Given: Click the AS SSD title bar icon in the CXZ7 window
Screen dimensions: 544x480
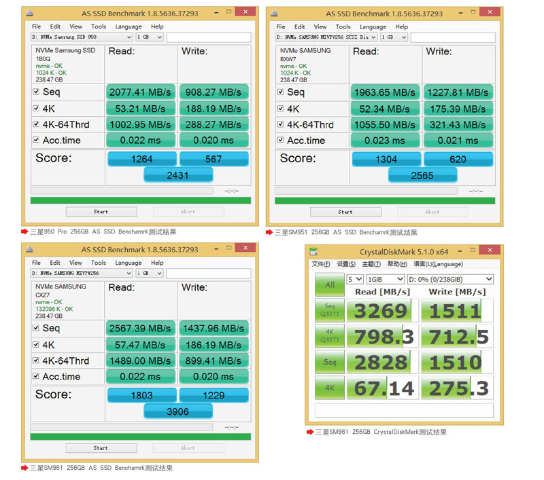Looking at the screenshot, I should tap(29, 249).
